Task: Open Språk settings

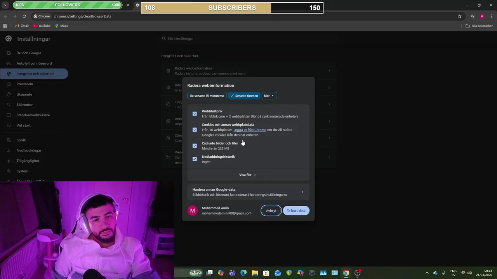Action: click(x=21, y=140)
